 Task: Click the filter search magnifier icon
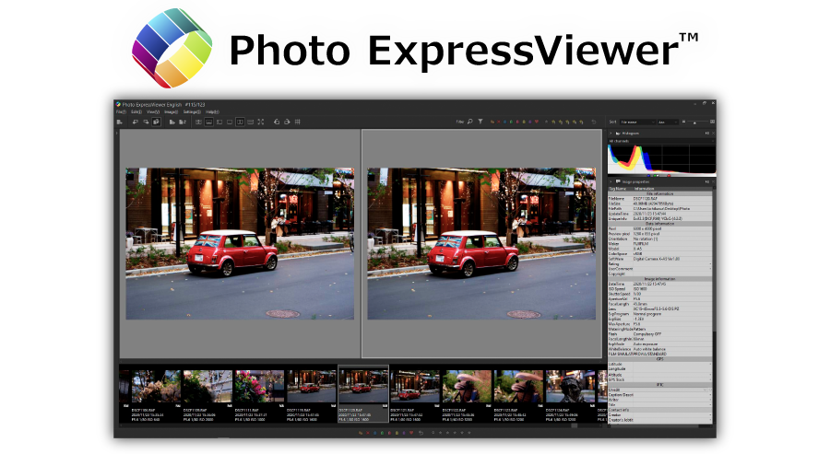(470, 122)
